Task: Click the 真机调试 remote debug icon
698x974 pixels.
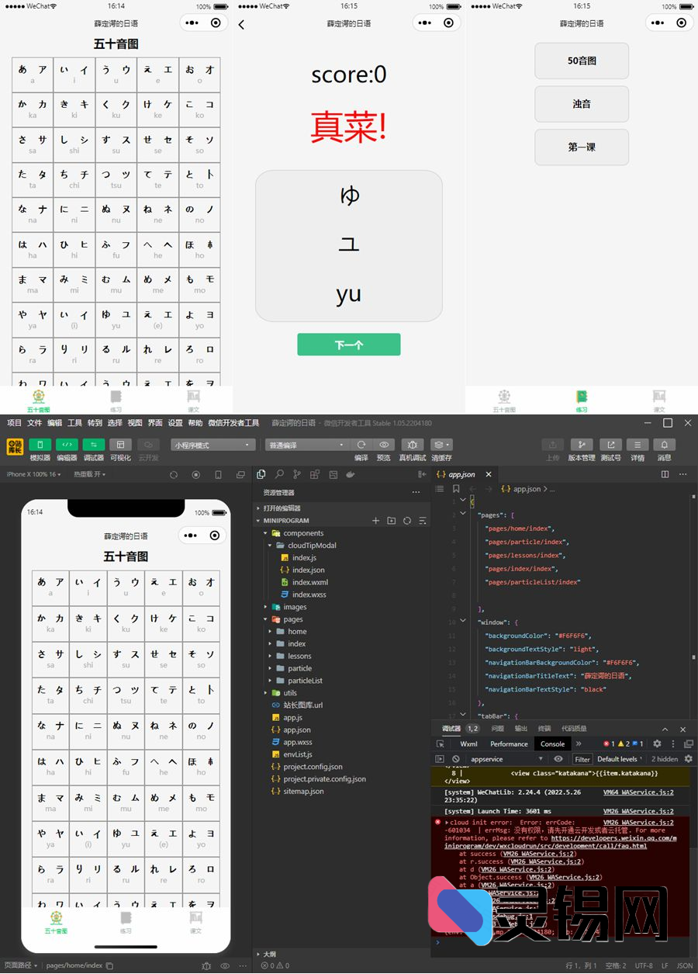Action: pyautogui.click(x=412, y=445)
